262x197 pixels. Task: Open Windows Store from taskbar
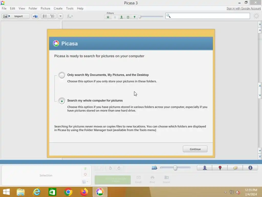coord(52,192)
